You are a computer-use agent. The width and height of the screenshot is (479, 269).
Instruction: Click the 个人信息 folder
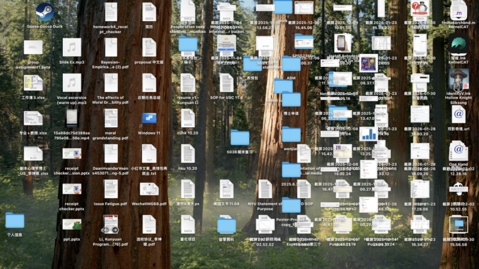15,221
